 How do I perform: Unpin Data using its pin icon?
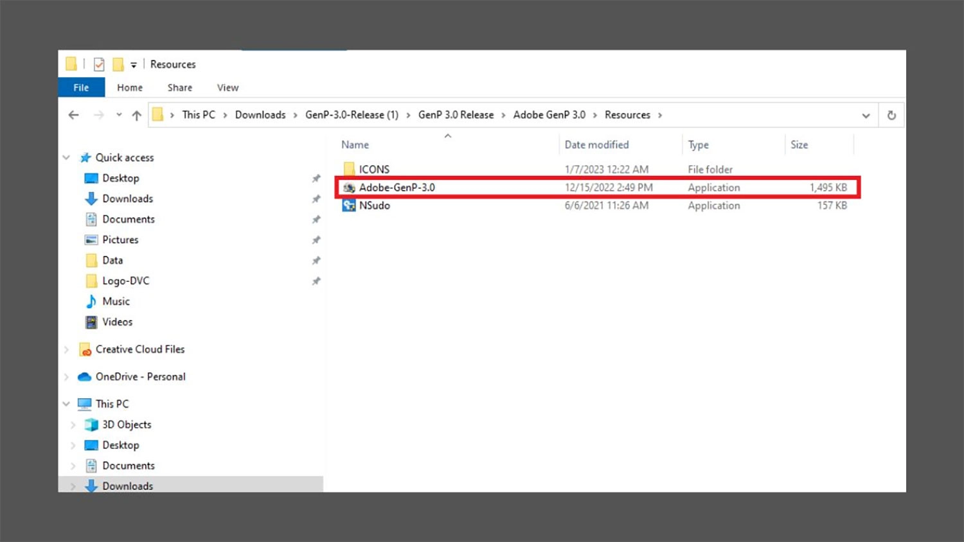(316, 261)
